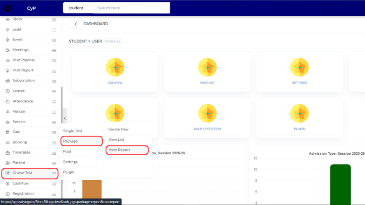This screenshot has width=365, height=205.
Task: Choose View Report from the flyout menu
Action: 119,150
